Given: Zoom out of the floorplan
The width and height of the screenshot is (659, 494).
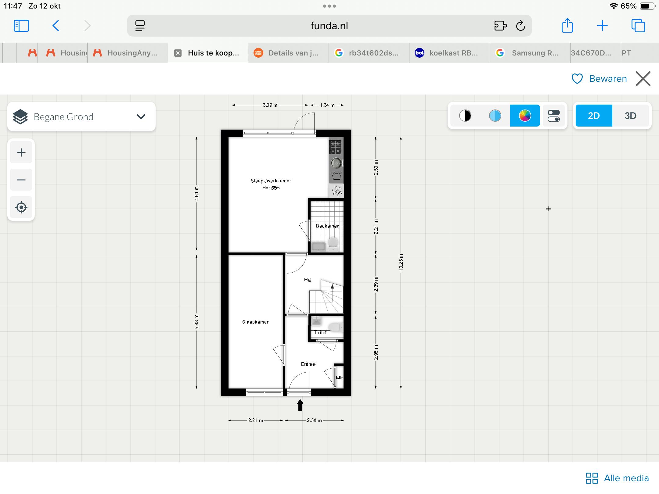Looking at the screenshot, I should [x=21, y=180].
